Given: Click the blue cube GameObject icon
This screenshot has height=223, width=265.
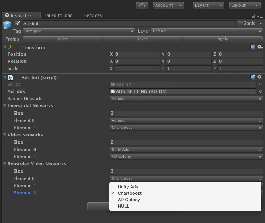Looking at the screenshot, I should coord(7,25).
